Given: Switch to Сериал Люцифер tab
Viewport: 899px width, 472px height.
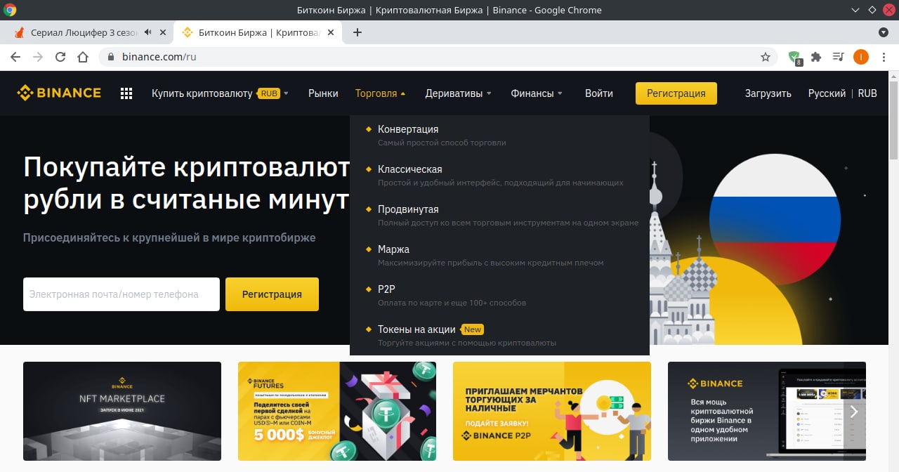Looking at the screenshot, I should pos(83,32).
